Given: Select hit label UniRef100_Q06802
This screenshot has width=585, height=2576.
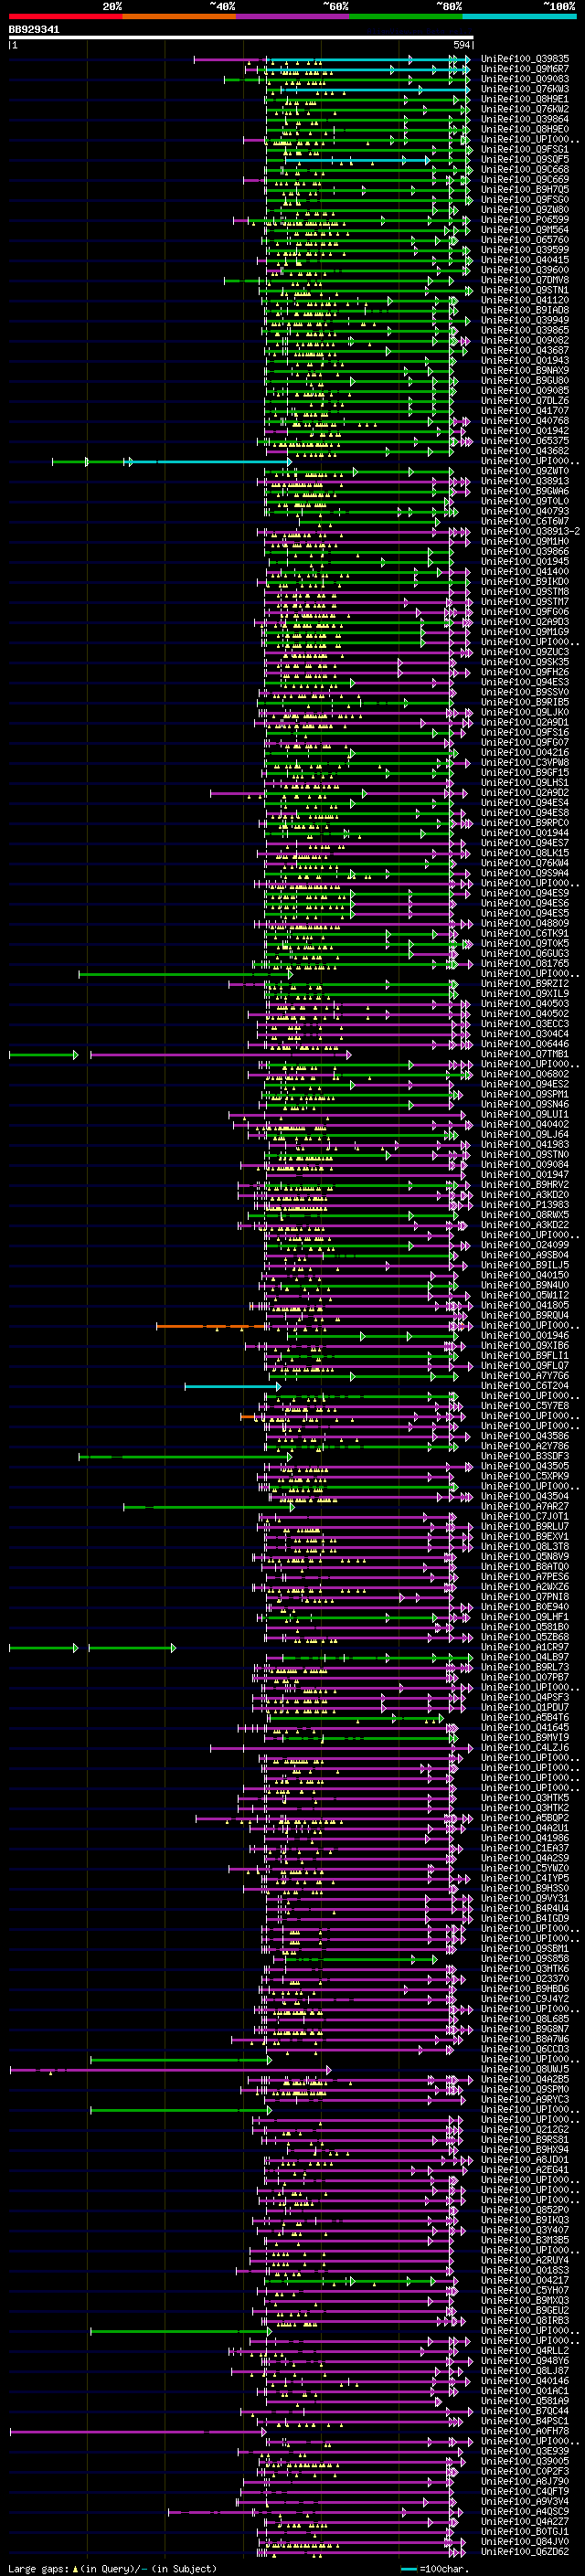Looking at the screenshot, I should [x=525, y=1075].
